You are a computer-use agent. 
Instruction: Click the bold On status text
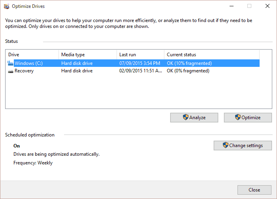point(17,146)
